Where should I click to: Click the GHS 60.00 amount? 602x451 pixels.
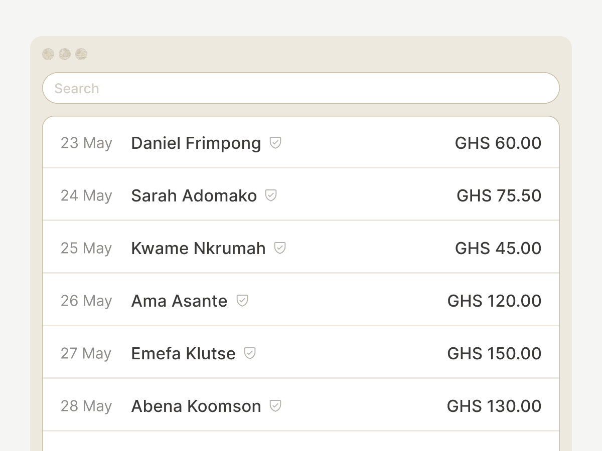[x=498, y=143]
